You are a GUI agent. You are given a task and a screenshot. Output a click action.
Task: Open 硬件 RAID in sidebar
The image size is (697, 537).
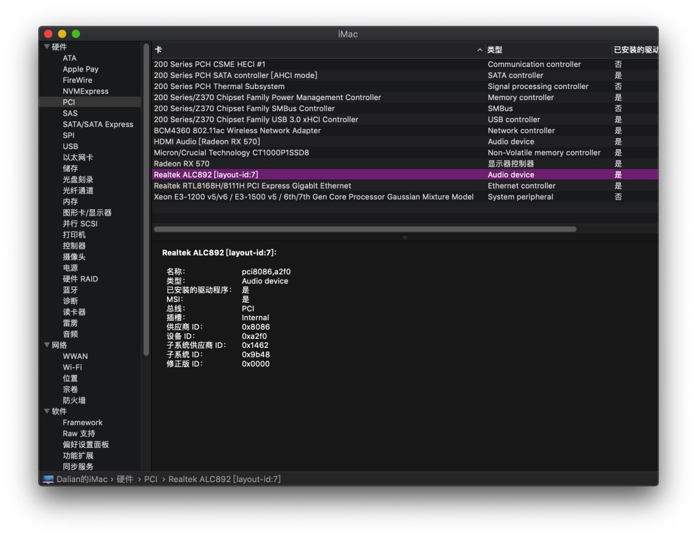tap(80, 279)
